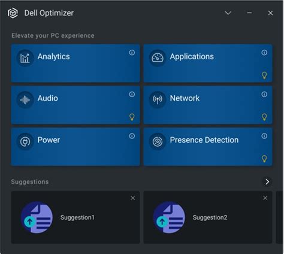Click the Applications lightbulb suggestion icon
Image resolution: width=284 pixels, height=254 pixels.
[x=264, y=75]
